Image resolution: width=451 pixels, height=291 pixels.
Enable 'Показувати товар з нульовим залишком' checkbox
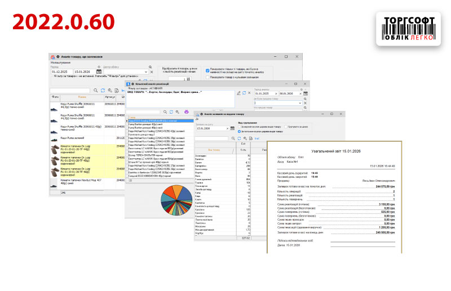click(x=208, y=78)
